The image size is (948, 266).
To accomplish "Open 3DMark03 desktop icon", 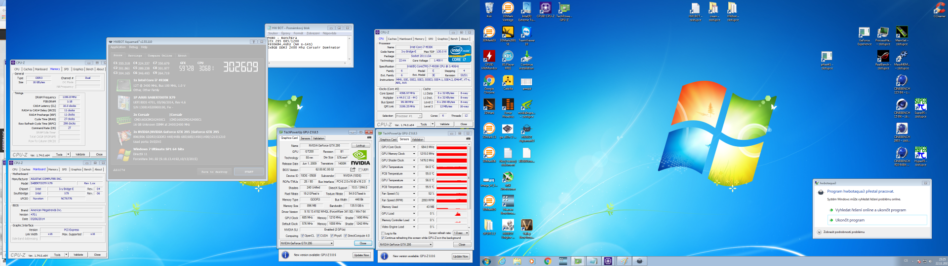I will tap(489, 34).
